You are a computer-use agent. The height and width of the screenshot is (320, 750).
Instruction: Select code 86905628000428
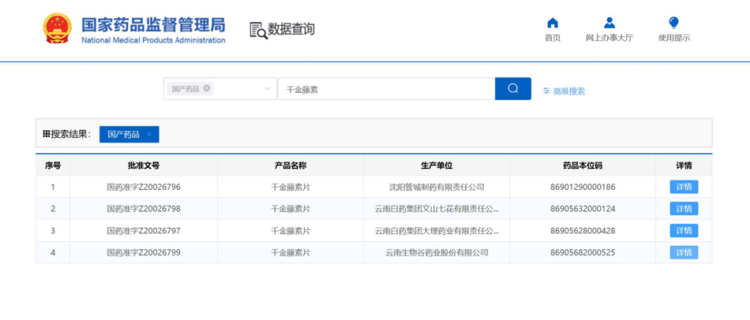[x=583, y=231]
